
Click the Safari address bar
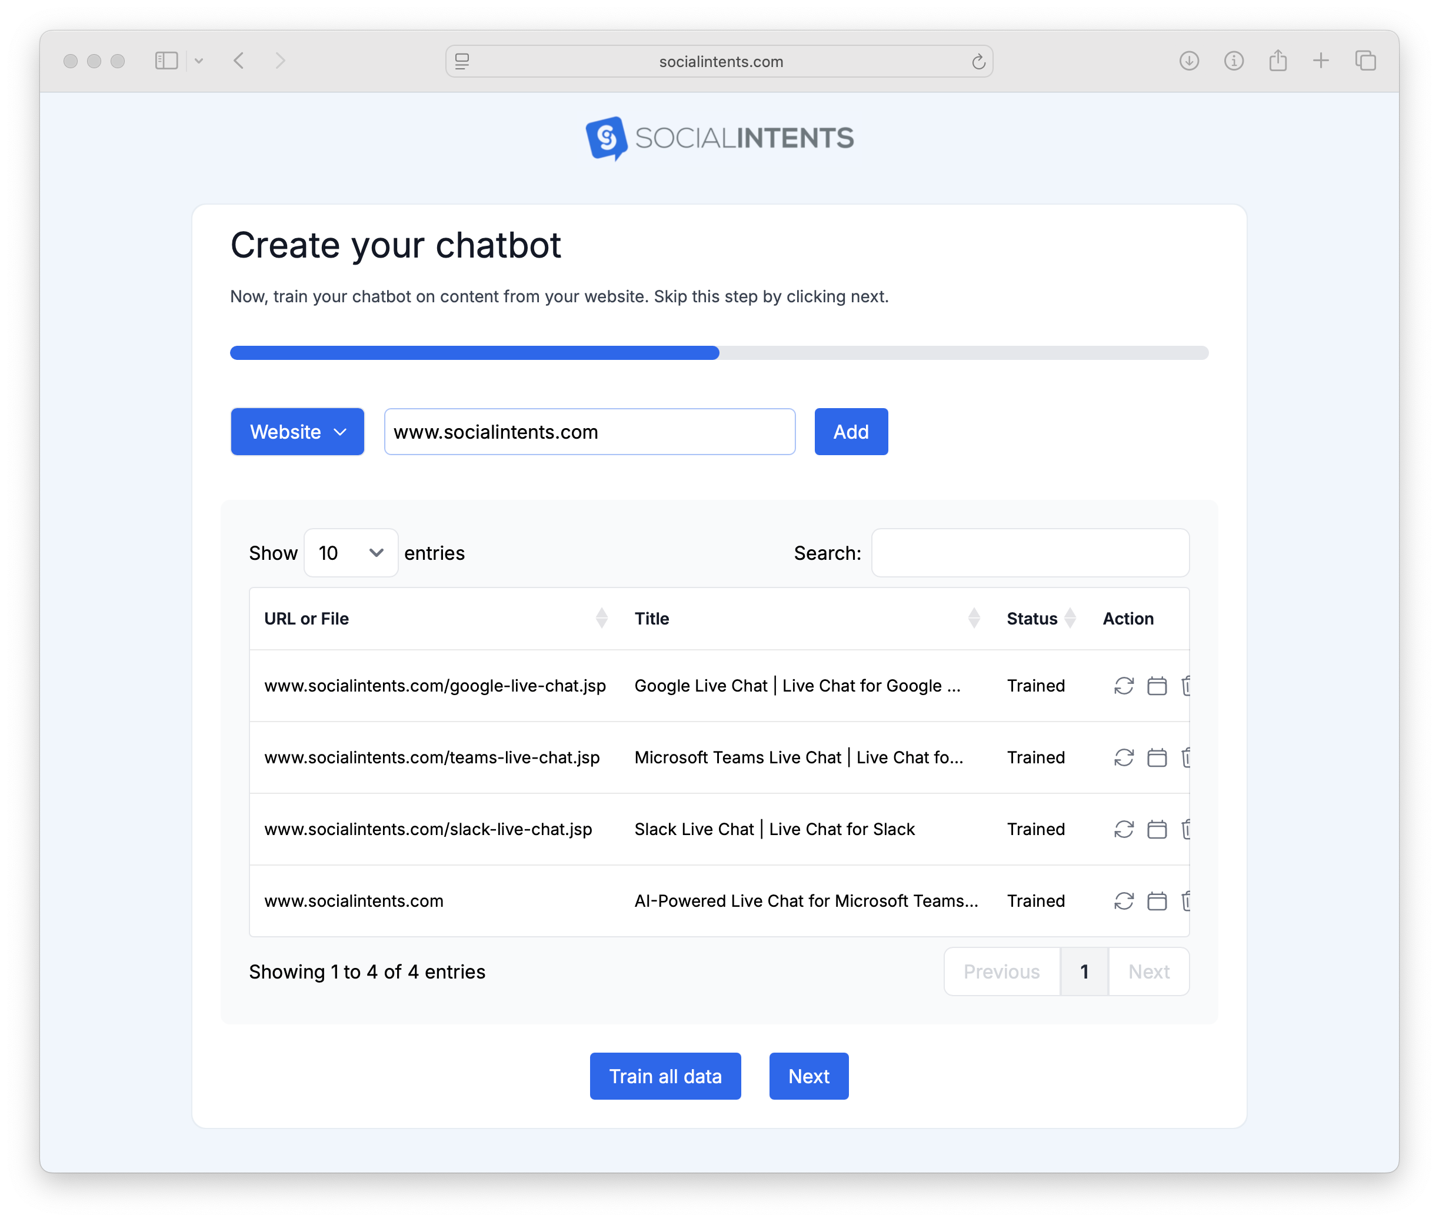719,62
